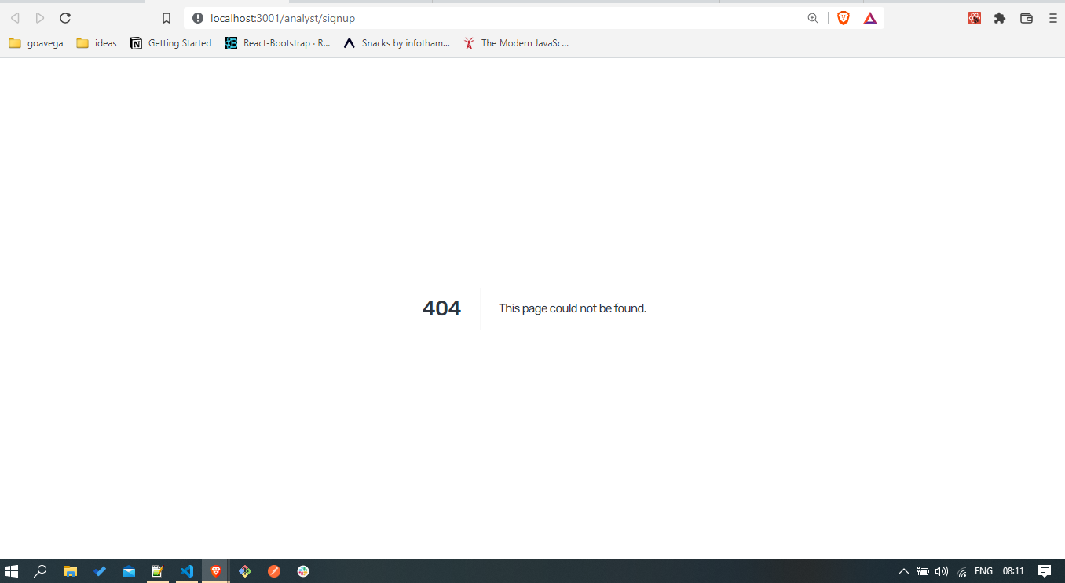The height and width of the screenshot is (583, 1065).
Task: Open the React-Bootstrap bookmark
Action: tap(279, 43)
